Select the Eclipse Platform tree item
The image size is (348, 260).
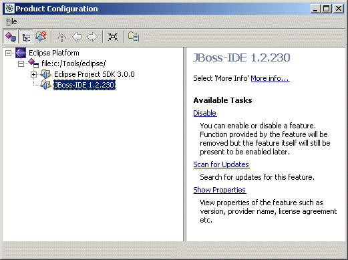(x=54, y=53)
